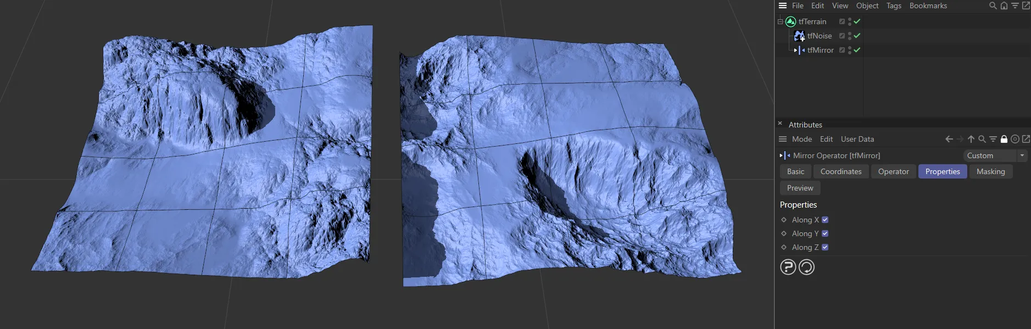Uncheck the Along Y checkbox
The height and width of the screenshot is (329, 1031).
coord(824,233)
